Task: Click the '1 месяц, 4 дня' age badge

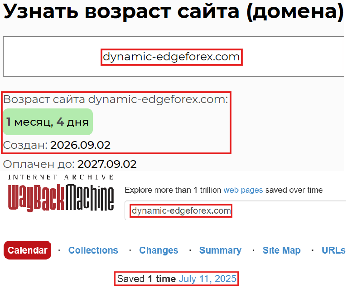Action: pyautogui.click(x=48, y=122)
